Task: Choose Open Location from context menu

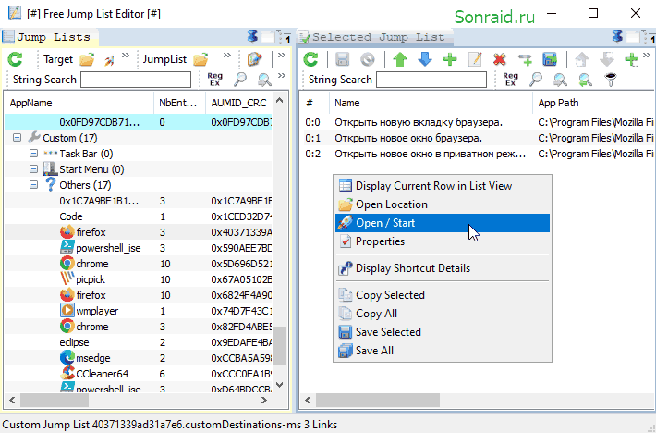Action: point(443,204)
